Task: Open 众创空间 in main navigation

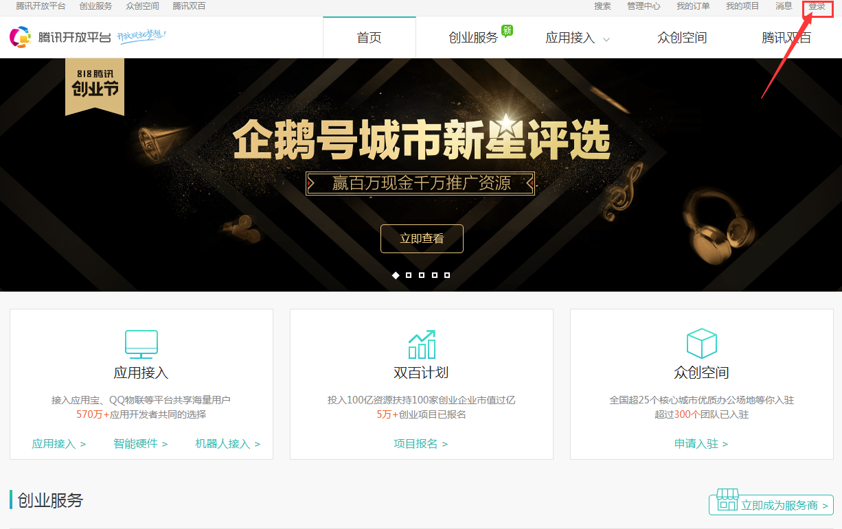Action: coord(682,38)
